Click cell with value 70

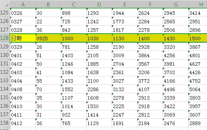(x=48, y=89)
